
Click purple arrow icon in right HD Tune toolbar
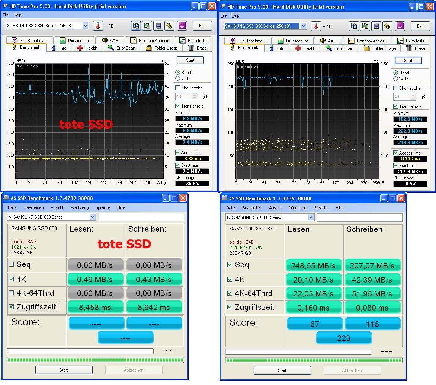coord(400,26)
